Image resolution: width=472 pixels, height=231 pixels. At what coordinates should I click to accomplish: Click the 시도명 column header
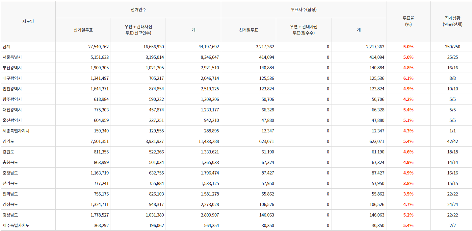pyautogui.click(x=28, y=21)
